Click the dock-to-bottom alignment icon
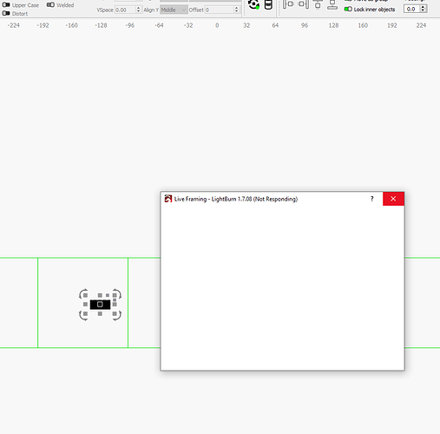This screenshot has height=434, width=440. click(332, 4)
